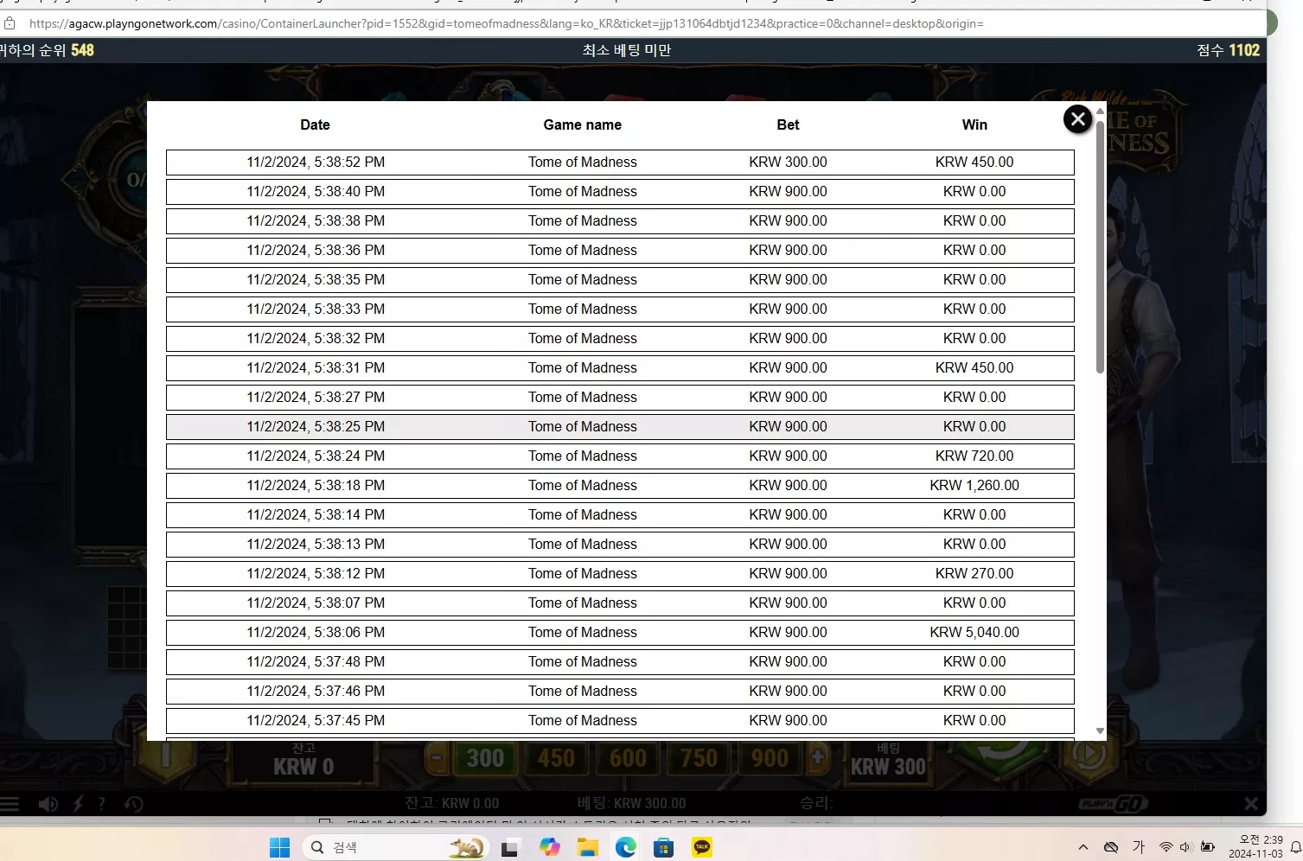
Task: Select the 750 bet value
Action: (699, 758)
